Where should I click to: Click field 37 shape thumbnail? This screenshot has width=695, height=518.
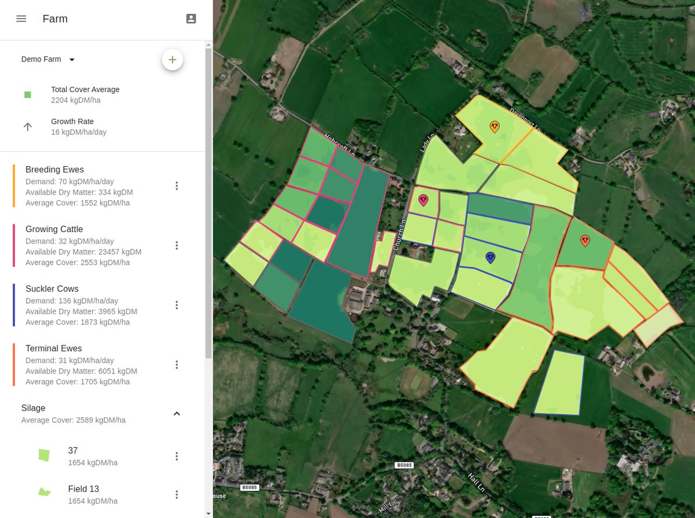point(44,455)
